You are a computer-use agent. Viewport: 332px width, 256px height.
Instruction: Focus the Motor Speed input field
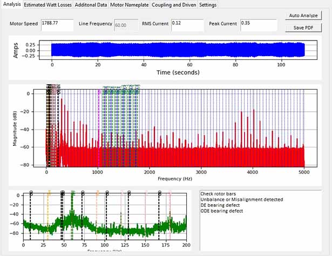pos(57,25)
